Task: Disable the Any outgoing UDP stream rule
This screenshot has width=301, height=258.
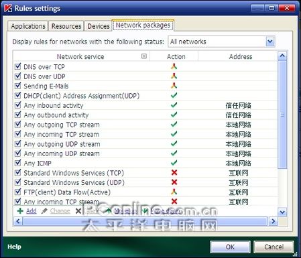Action: tap(17, 143)
